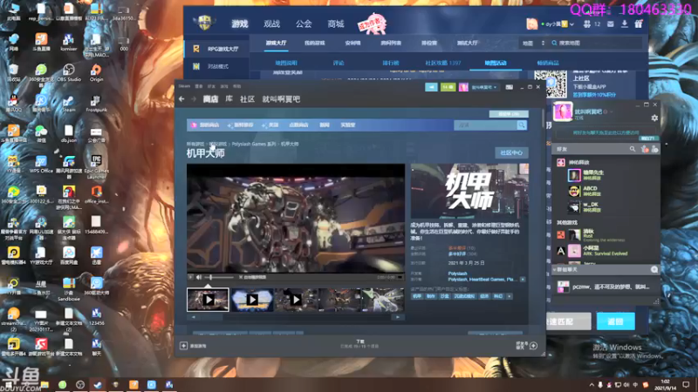The image size is (698, 392).
Task: Open the Polyslash developer link
Action: (457, 274)
